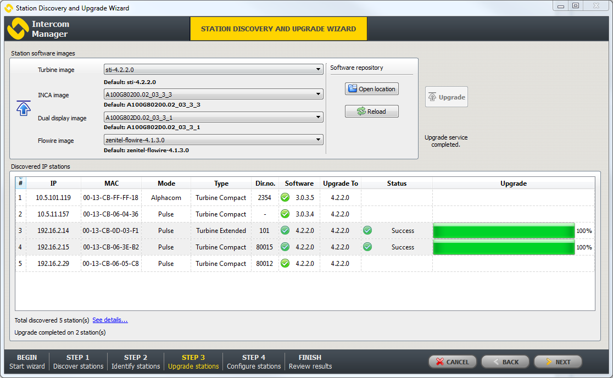Switch to Step 2 Identify stations
This screenshot has width=613, height=378.
[x=136, y=362]
